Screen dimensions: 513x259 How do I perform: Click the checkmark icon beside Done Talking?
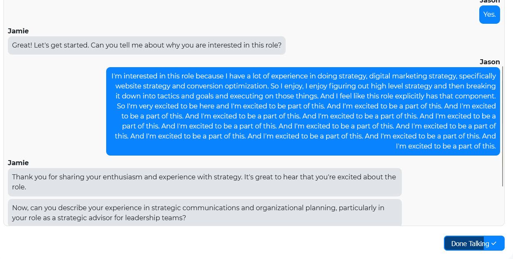(494, 244)
